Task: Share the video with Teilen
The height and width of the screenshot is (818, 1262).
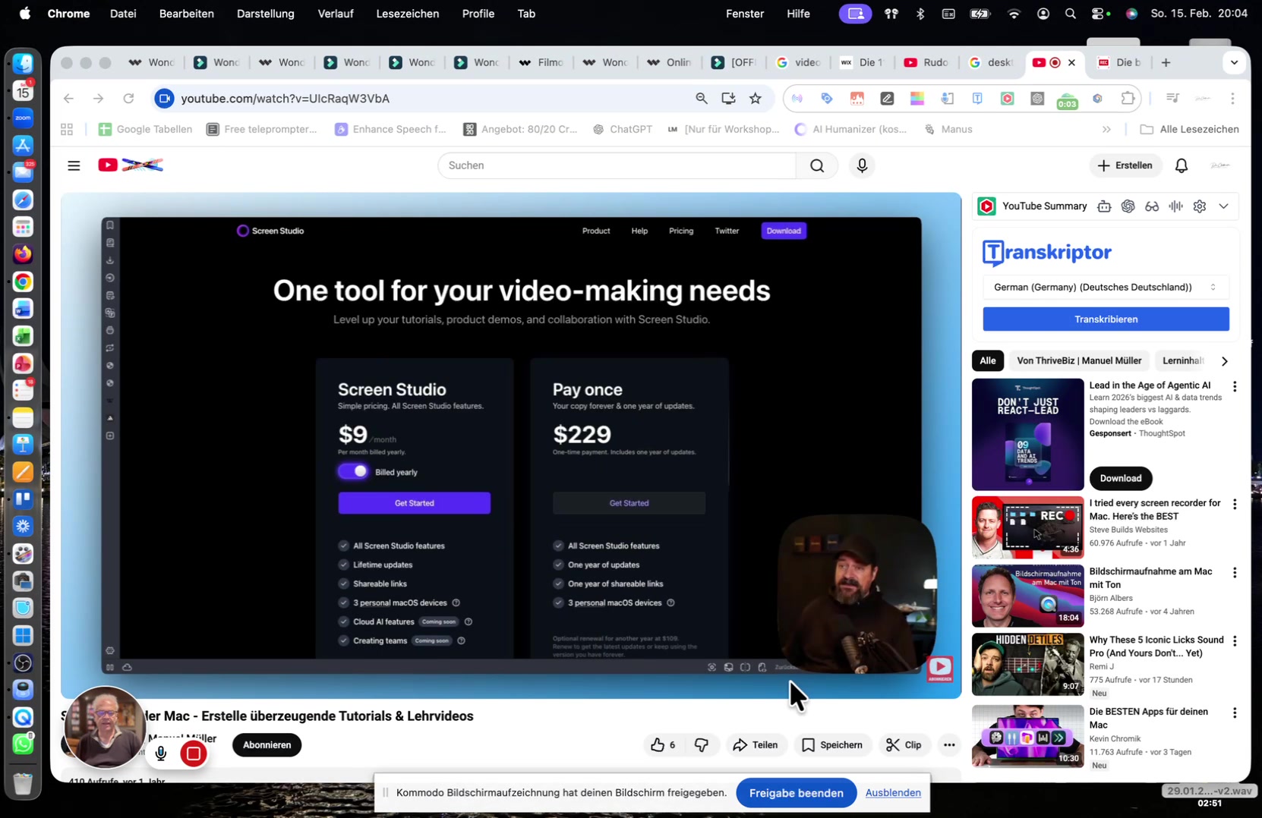Action: pos(755,745)
